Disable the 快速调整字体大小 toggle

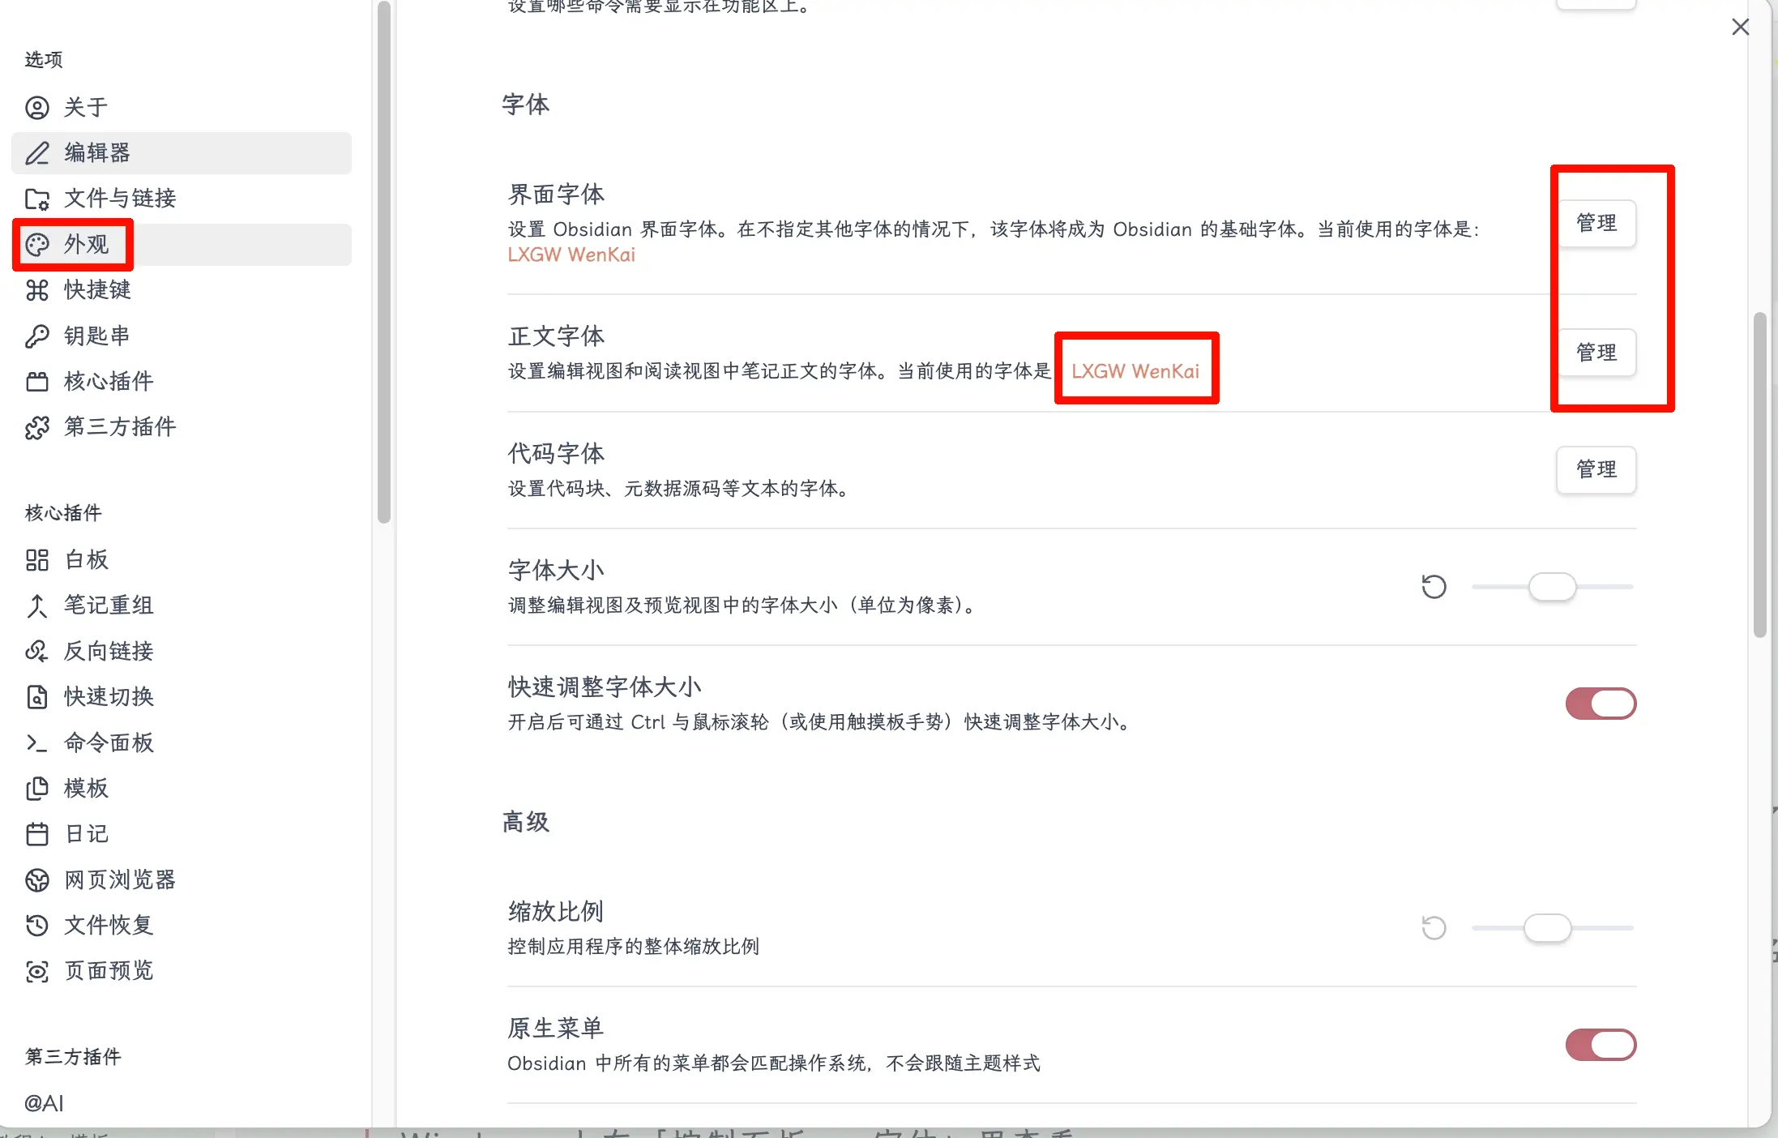coord(1600,704)
